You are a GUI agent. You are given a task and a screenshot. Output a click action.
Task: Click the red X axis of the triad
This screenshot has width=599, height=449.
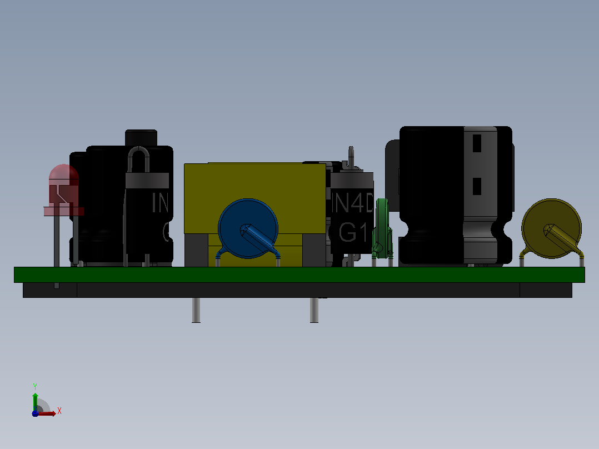(x=47, y=413)
